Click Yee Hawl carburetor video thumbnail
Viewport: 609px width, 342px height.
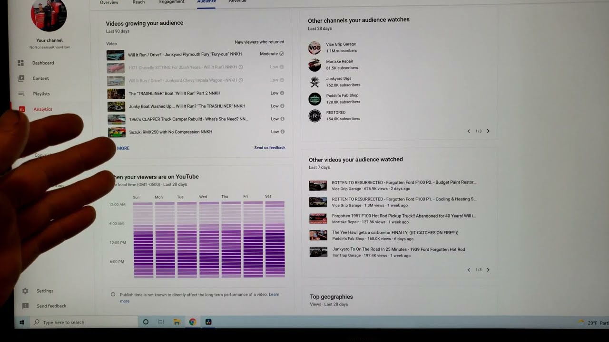coord(318,236)
